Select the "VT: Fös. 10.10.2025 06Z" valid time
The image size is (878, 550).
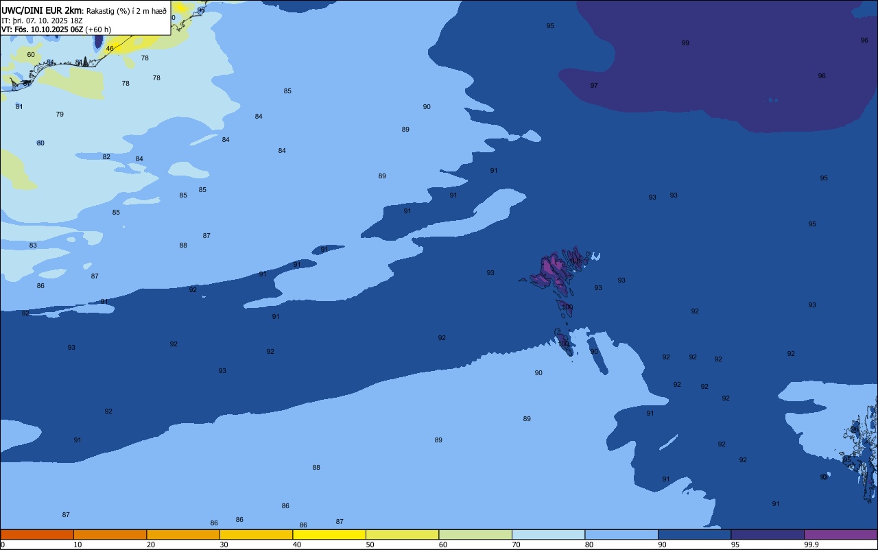click(x=43, y=29)
